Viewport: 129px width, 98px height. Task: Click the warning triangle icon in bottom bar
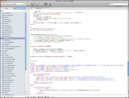click(x=53, y=97)
